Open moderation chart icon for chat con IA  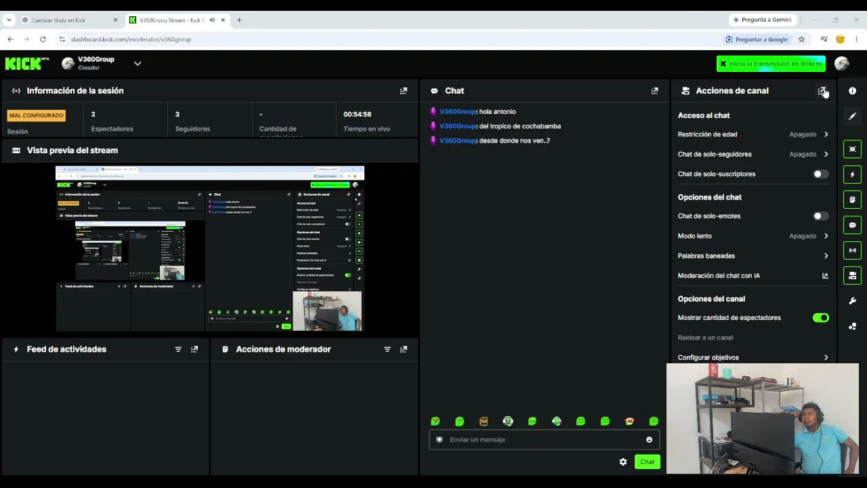coord(825,276)
